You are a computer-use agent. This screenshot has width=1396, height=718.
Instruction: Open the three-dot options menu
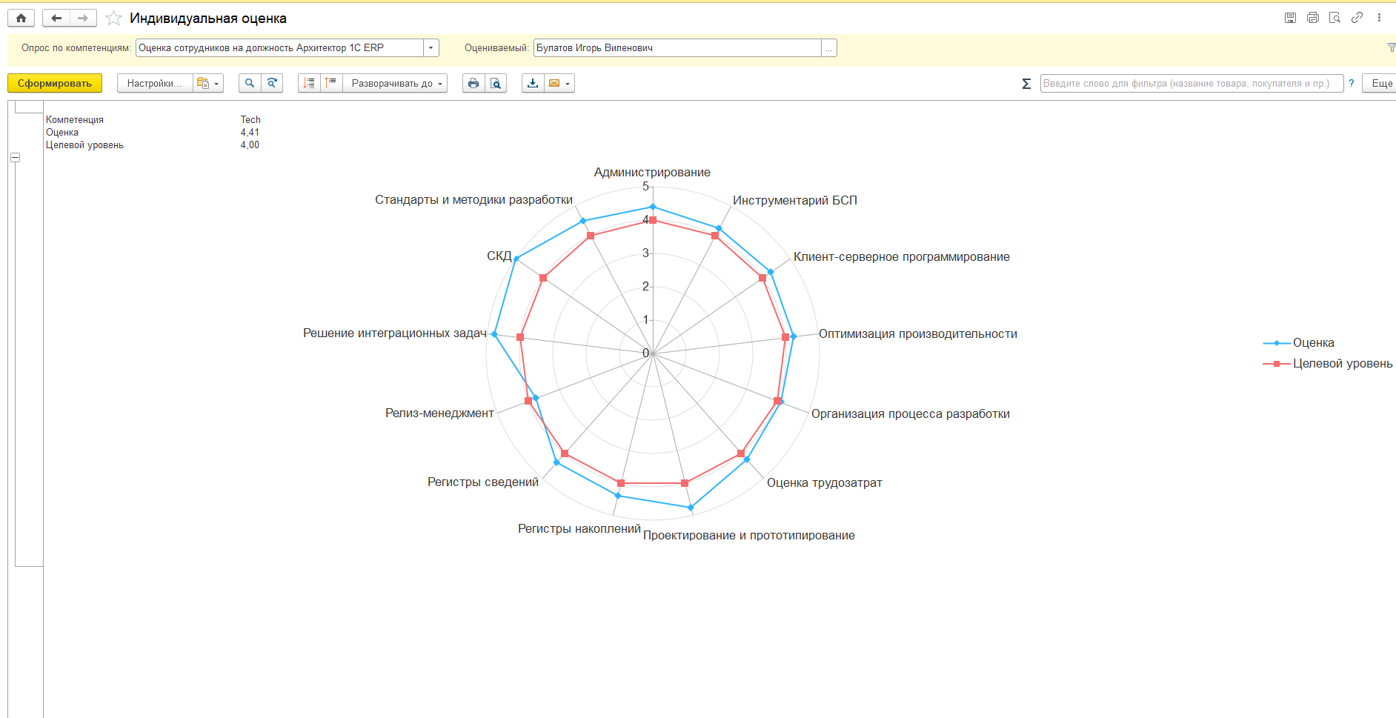point(1379,18)
